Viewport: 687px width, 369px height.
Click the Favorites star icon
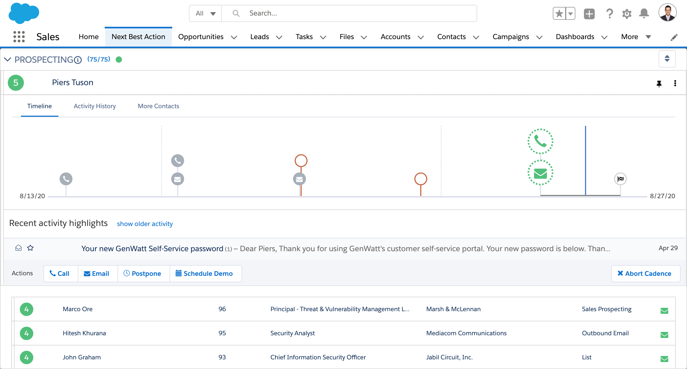(x=559, y=13)
